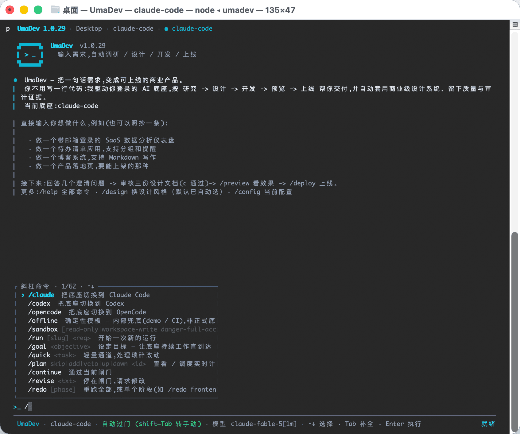Viewport: 520px width, 434px height.
Task: Select the /sandbox command entry
Action: [x=117, y=329]
